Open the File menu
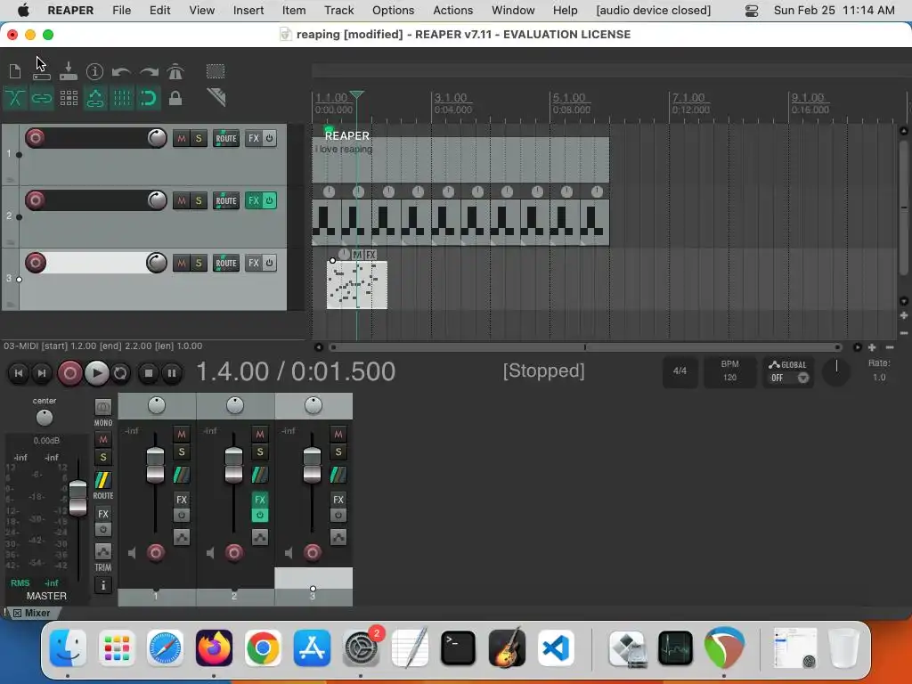912x684 pixels. [121, 11]
